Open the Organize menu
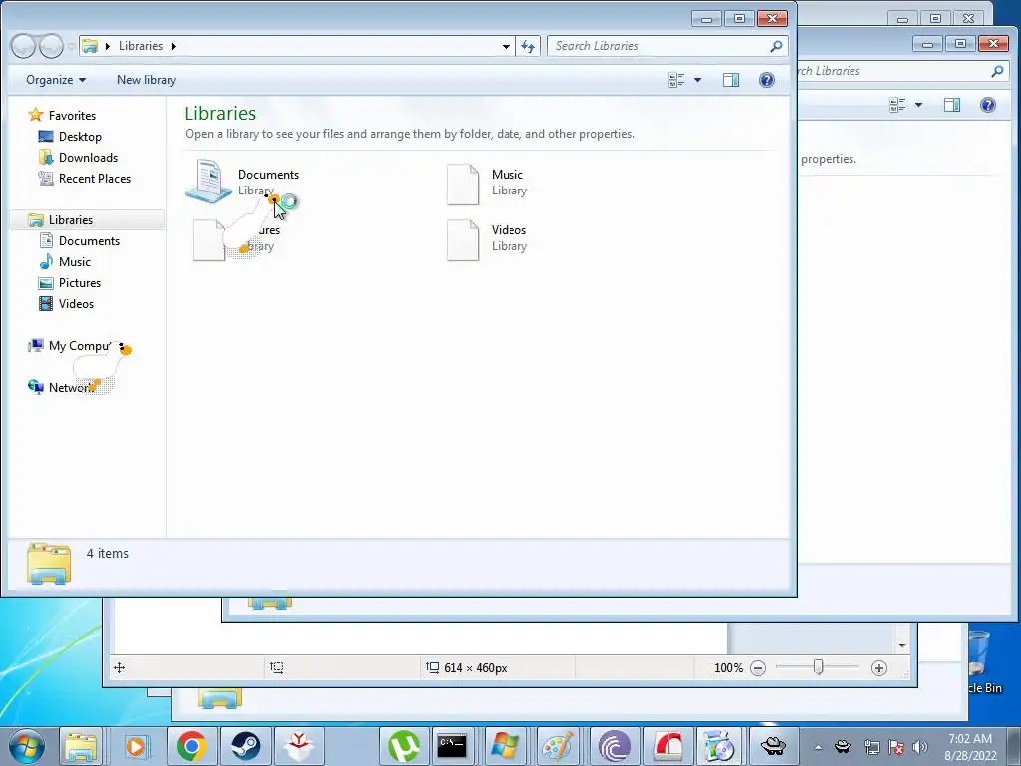1021x766 pixels. [56, 80]
